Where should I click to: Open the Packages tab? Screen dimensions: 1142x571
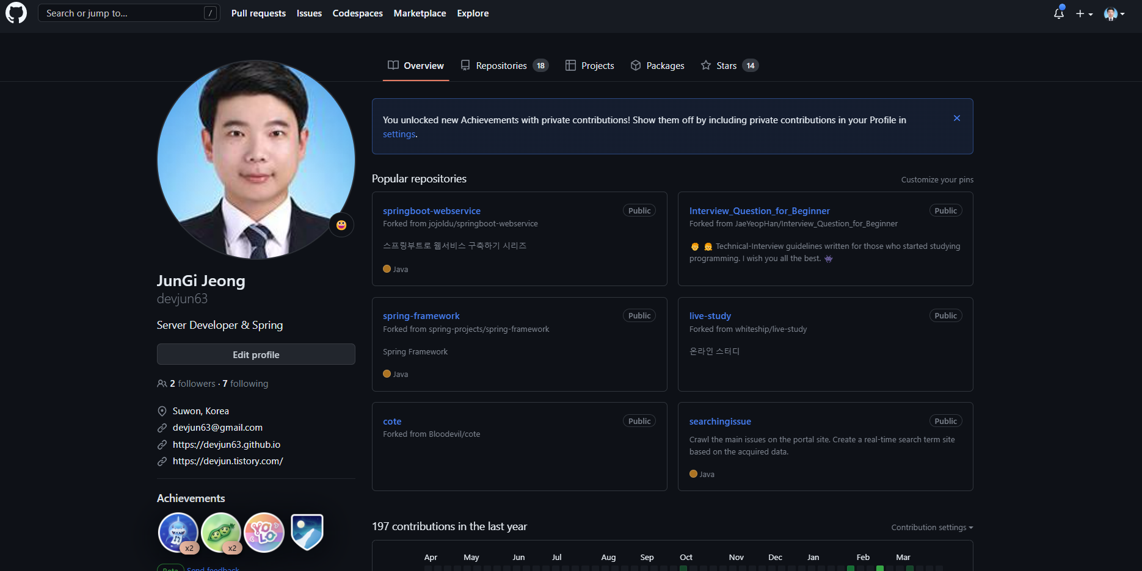658,65
